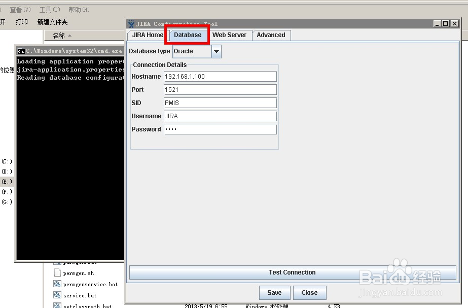Click the JIRA Configuration Tool window icon

coord(131,24)
